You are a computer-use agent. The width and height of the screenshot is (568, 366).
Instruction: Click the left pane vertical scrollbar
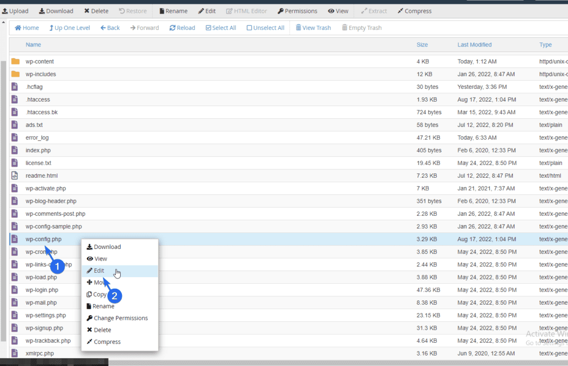pos(3,201)
